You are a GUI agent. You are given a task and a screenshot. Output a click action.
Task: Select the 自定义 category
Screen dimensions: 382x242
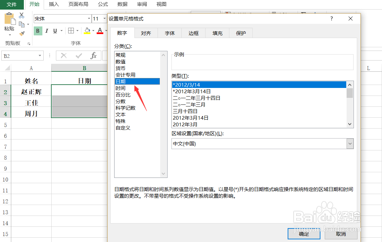click(137, 128)
